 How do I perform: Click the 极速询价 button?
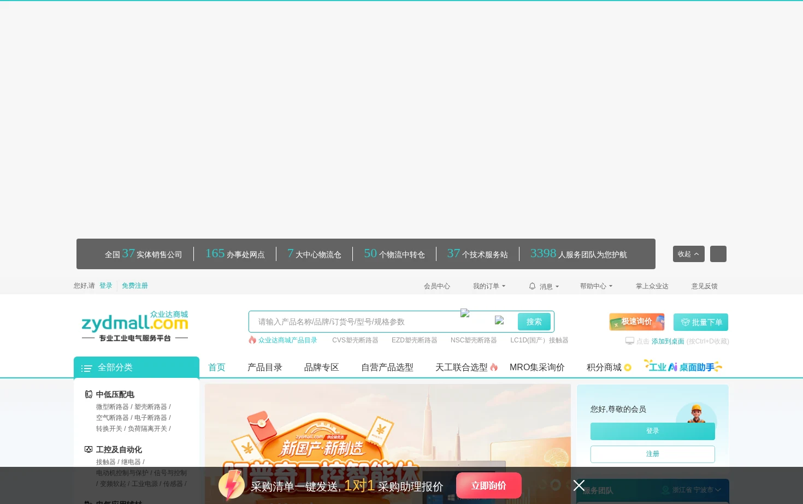click(x=637, y=322)
